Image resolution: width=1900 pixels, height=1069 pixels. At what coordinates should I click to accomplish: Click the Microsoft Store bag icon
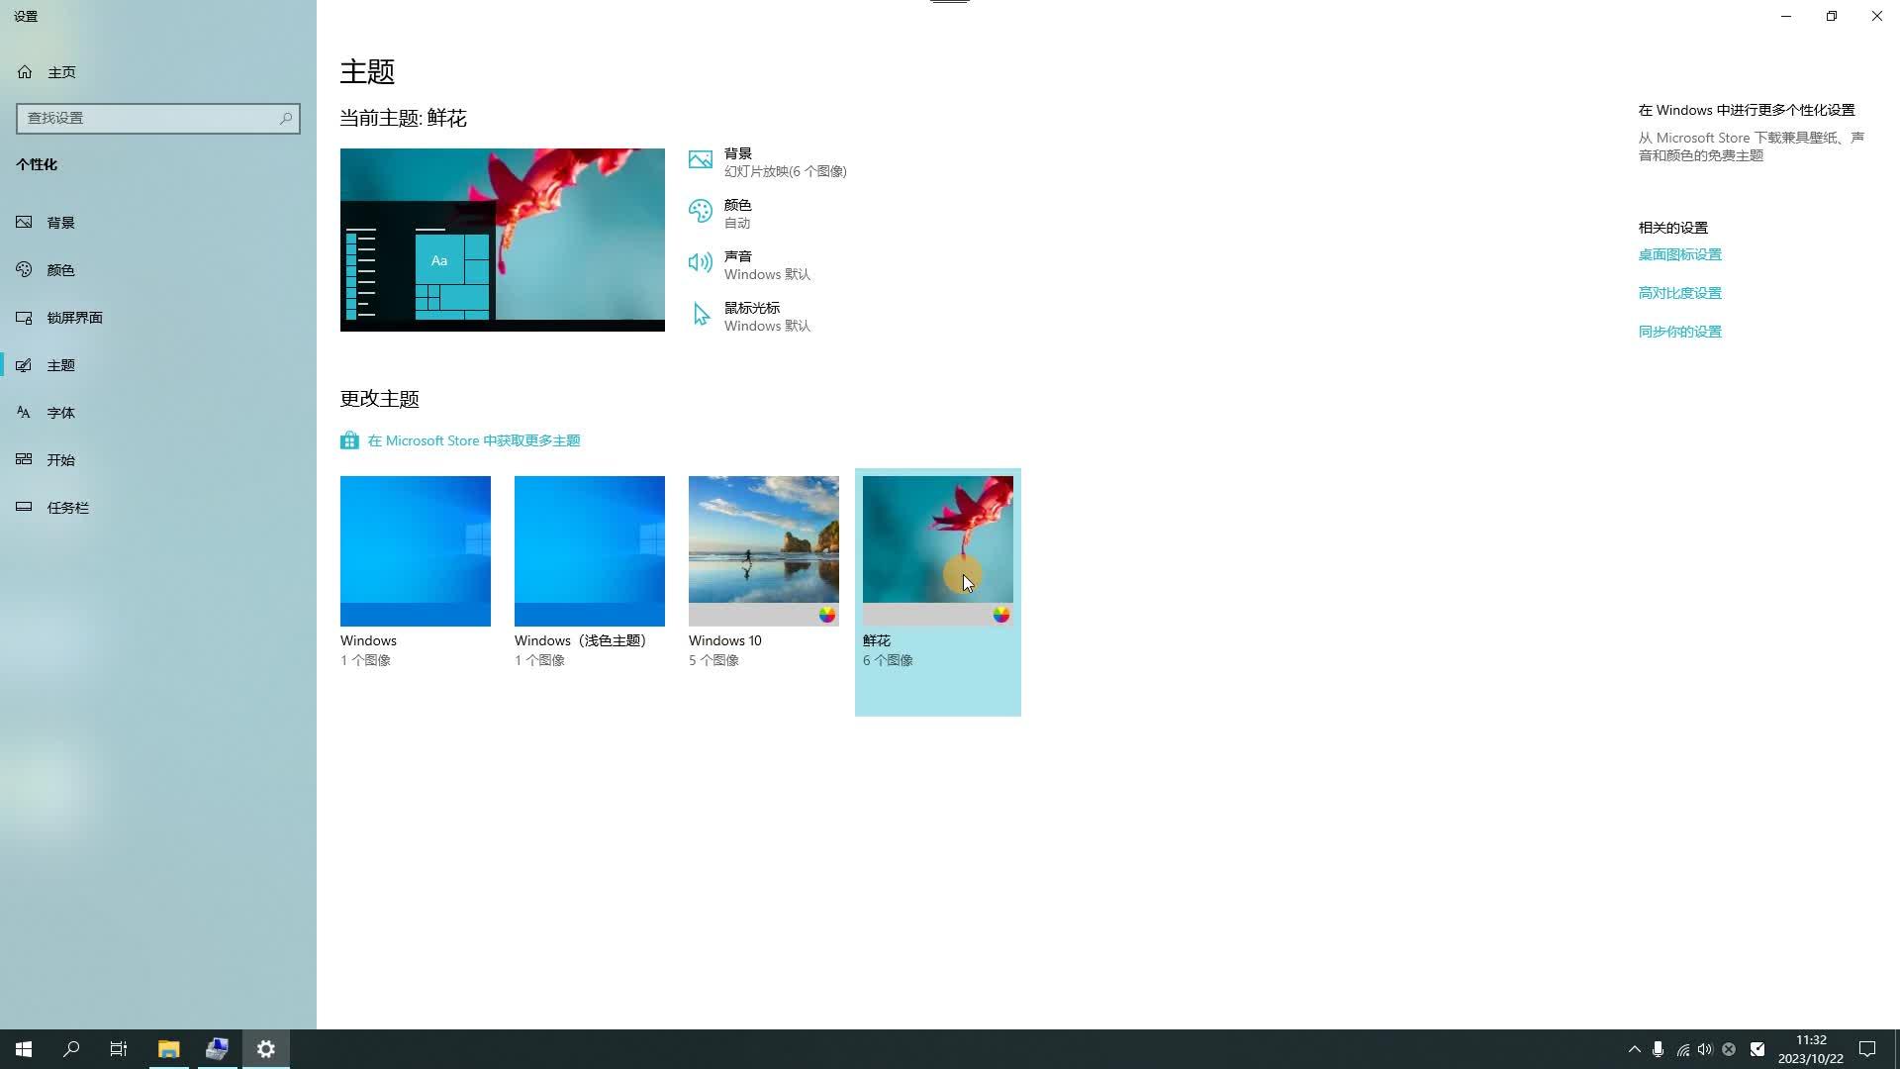(x=349, y=440)
